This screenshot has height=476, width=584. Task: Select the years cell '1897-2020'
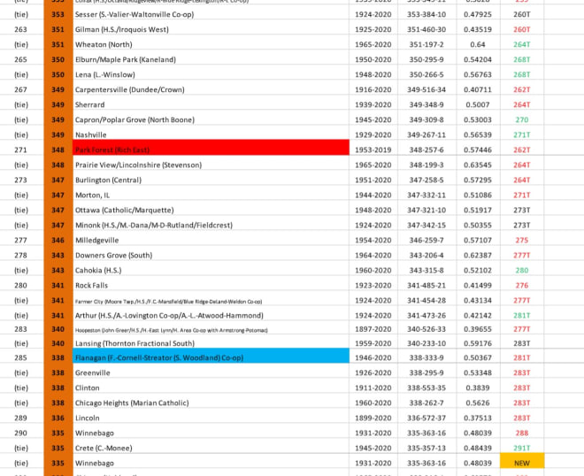(x=373, y=330)
